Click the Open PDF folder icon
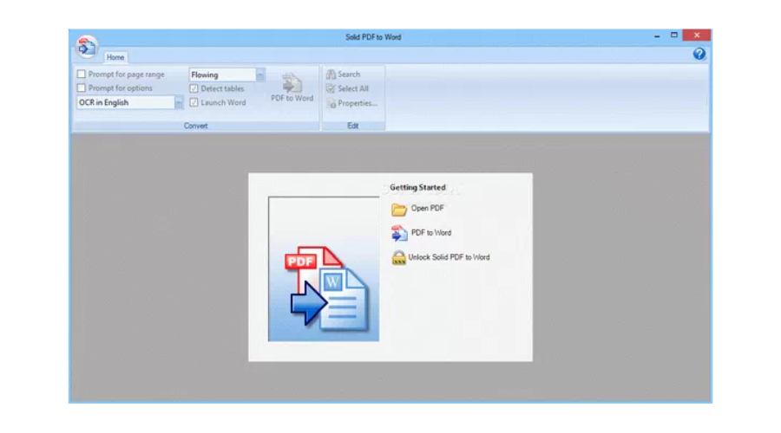The height and width of the screenshot is (433, 781). (x=398, y=210)
